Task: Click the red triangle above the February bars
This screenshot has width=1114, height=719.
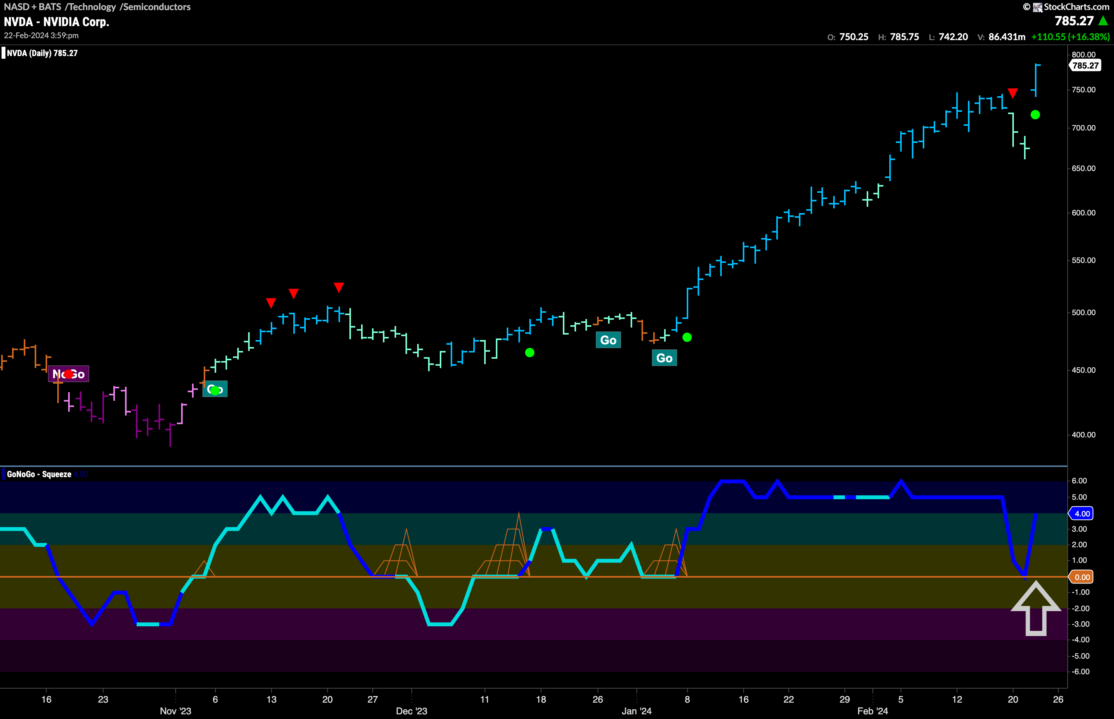Action: [1012, 93]
